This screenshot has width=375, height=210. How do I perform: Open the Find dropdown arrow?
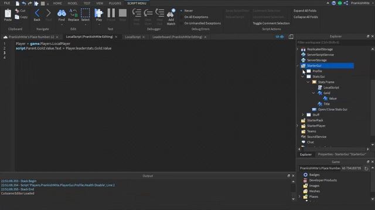(x=62, y=24)
